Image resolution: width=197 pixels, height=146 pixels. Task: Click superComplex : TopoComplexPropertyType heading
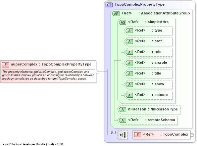click(51, 64)
